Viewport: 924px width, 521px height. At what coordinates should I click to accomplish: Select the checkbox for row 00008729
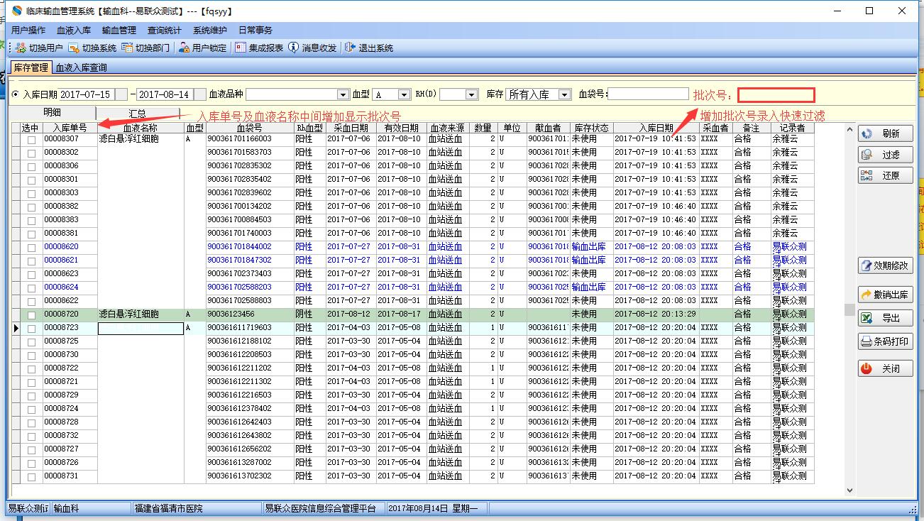pyautogui.click(x=31, y=396)
